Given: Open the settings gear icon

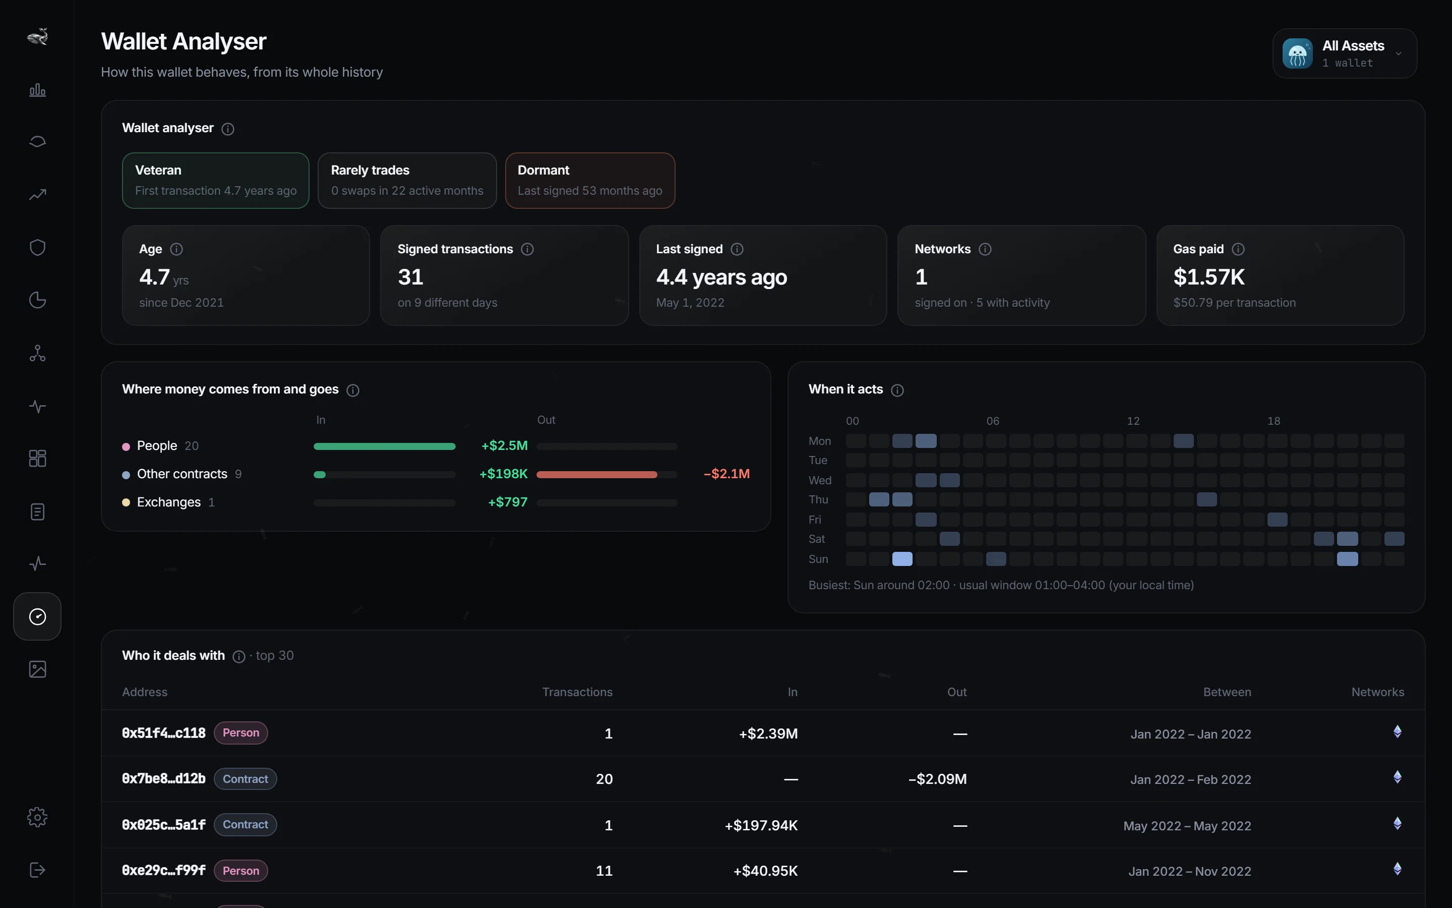Looking at the screenshot, I should click(x=37, y=817).
